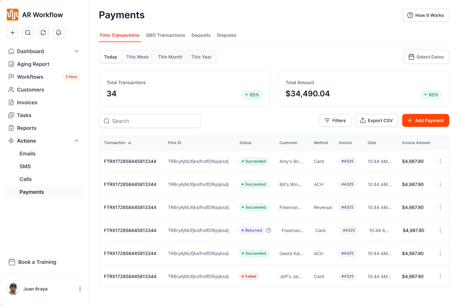Image resolution: width=457 pixels, height=305 pixels.
Task: Click the AR Workflow logo
Action: pyautogui.click(x=12, y=15)
